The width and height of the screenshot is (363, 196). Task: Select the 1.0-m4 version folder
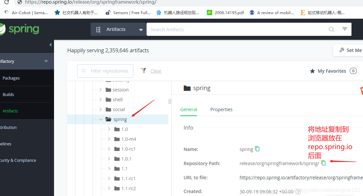tap(125, 139)
